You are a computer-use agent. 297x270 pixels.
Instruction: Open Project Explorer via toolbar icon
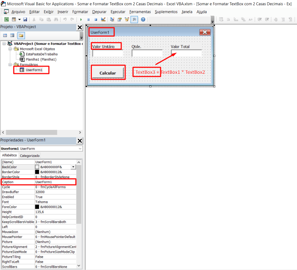point(112,19)
